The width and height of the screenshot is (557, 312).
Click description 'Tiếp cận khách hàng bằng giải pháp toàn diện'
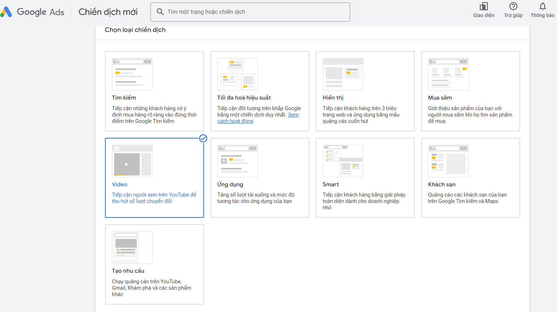(364, 201)
